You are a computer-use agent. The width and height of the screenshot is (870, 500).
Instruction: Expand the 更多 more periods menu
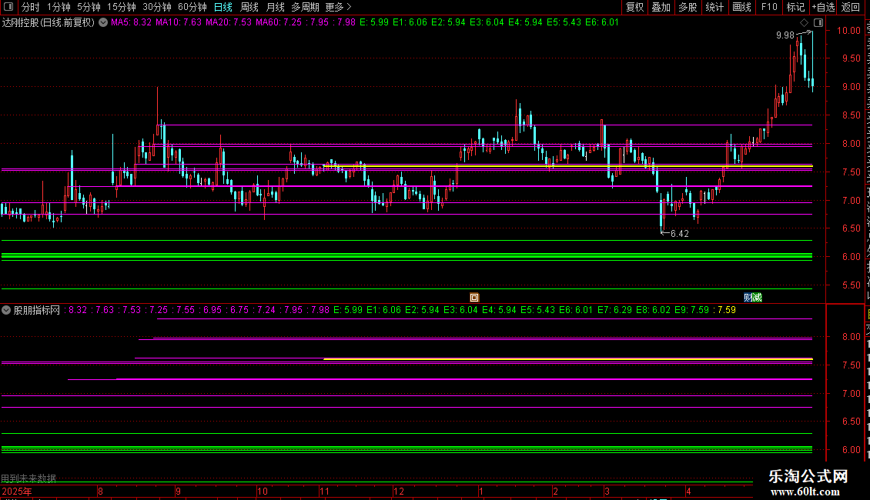(x=338, y=7)
